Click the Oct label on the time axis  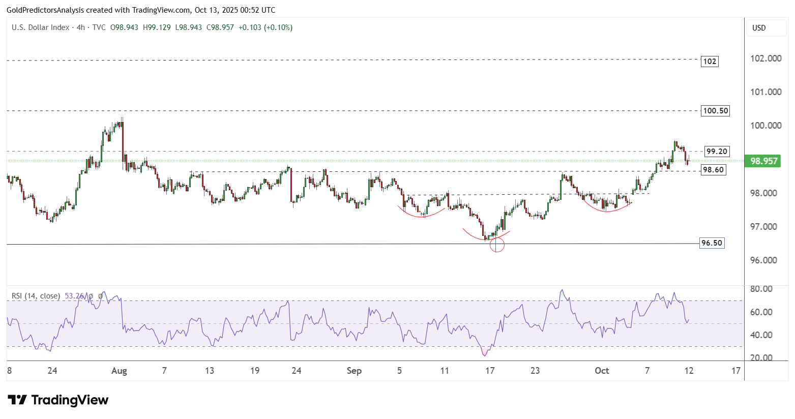(602, 371)
